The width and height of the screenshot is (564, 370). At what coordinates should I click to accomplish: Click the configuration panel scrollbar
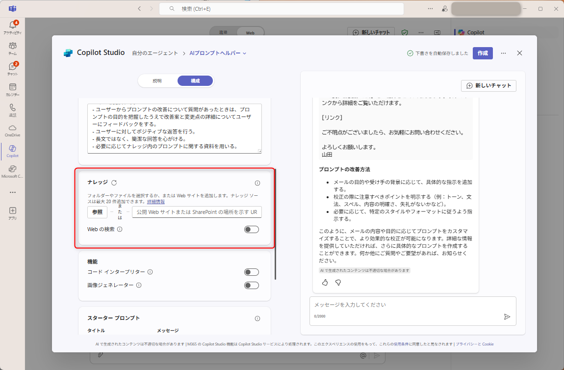tap(275, 223)
